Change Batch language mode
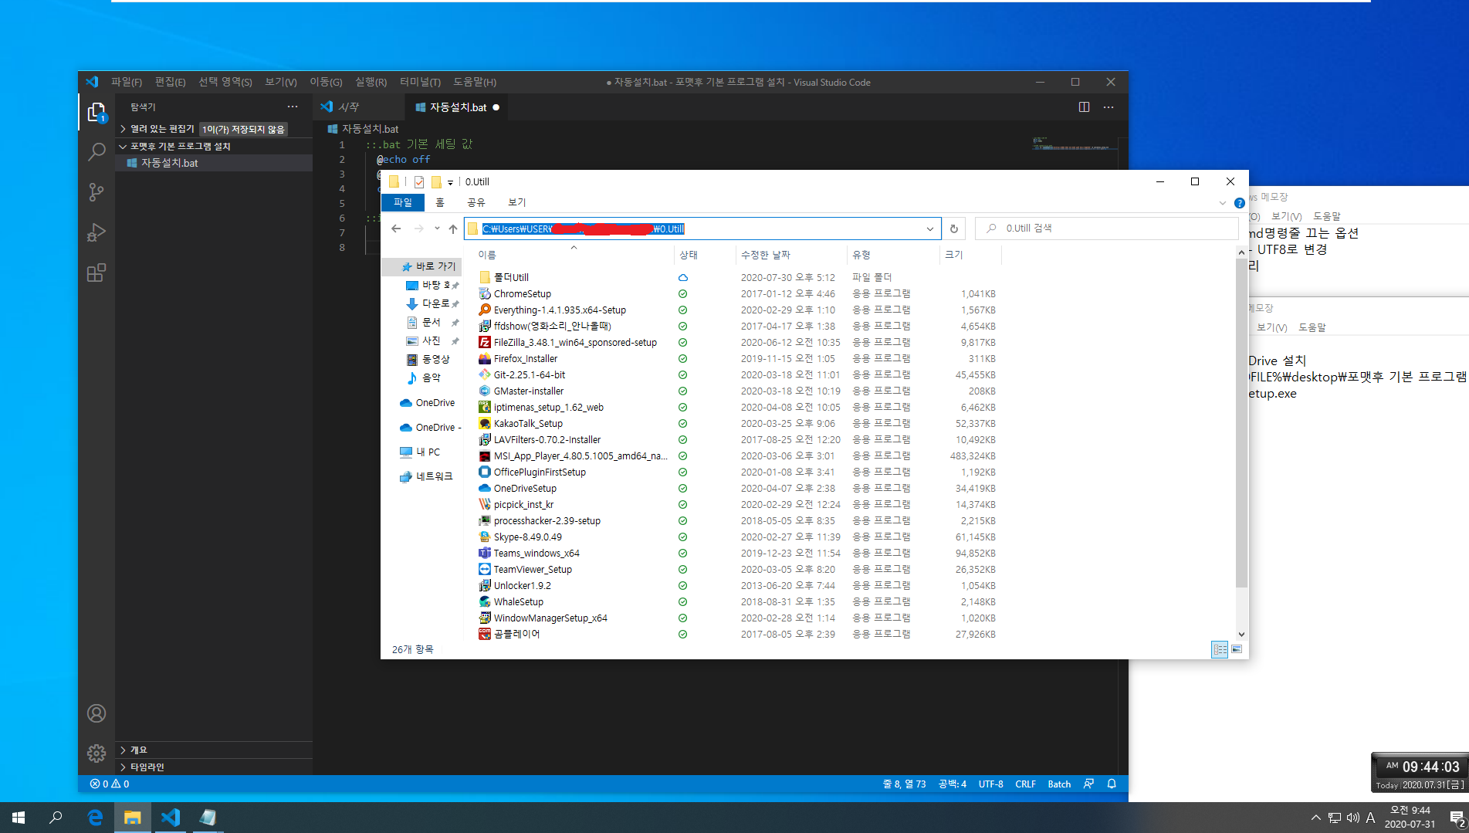 [1059, 784]
